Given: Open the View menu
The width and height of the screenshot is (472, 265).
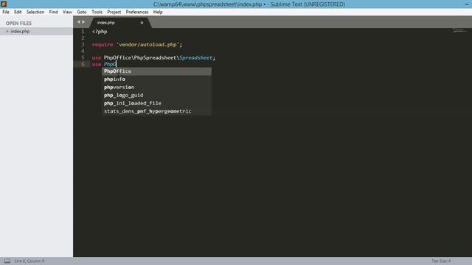Looking at the screenshot, I should coord(67,12).
